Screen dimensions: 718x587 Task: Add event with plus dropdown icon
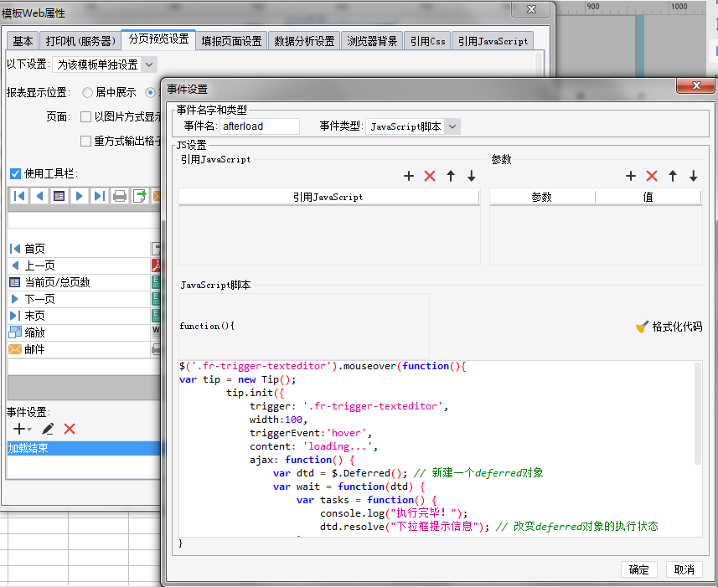tap(22, 429)
